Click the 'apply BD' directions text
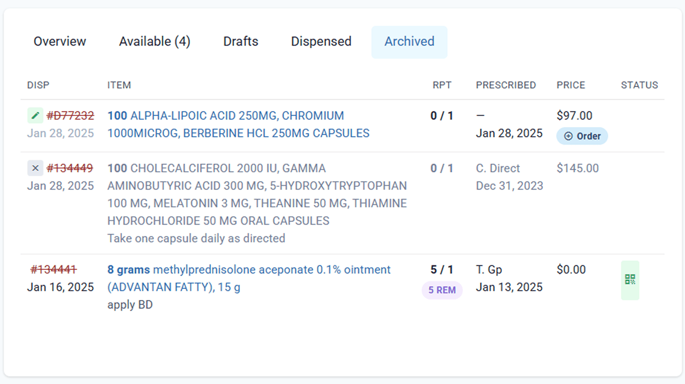This screenshot has height=384, width=685. point(130,305)
